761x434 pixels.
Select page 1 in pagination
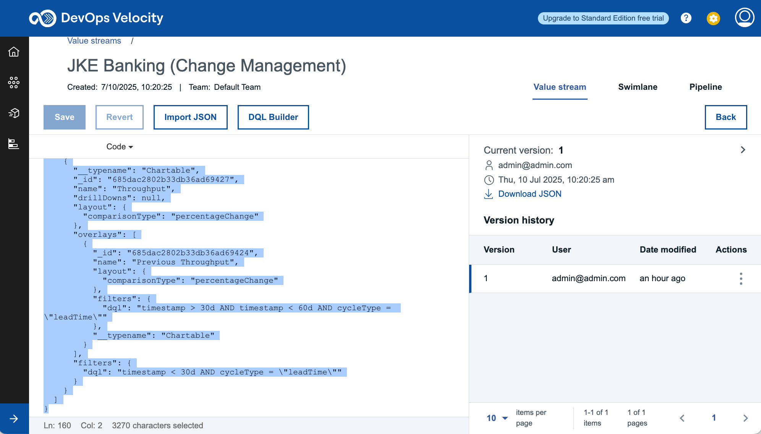pos(714,418)
